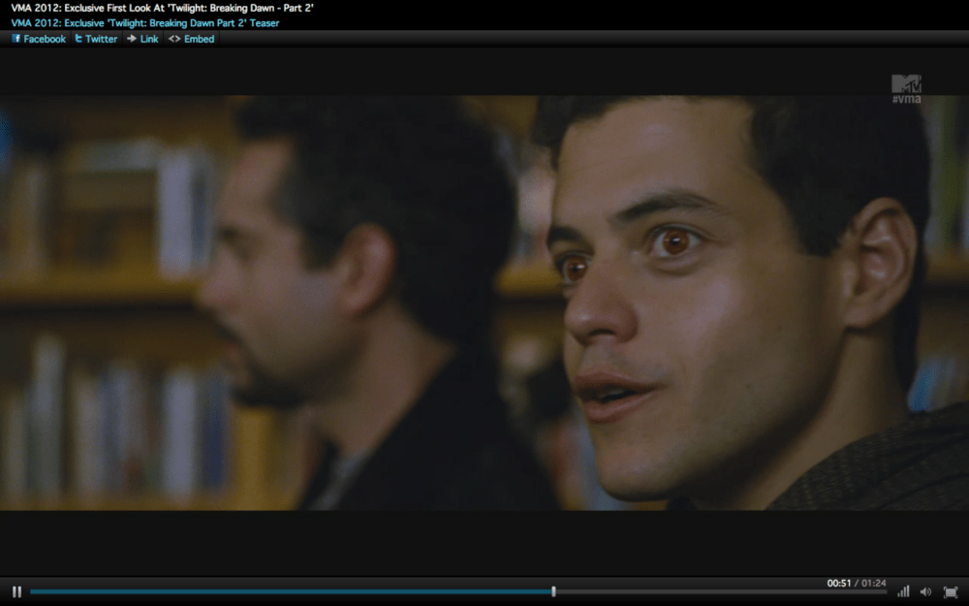Pause the video playback
Image resolution: width=969 pixels, height=606 pixels.
click(16, 591)
